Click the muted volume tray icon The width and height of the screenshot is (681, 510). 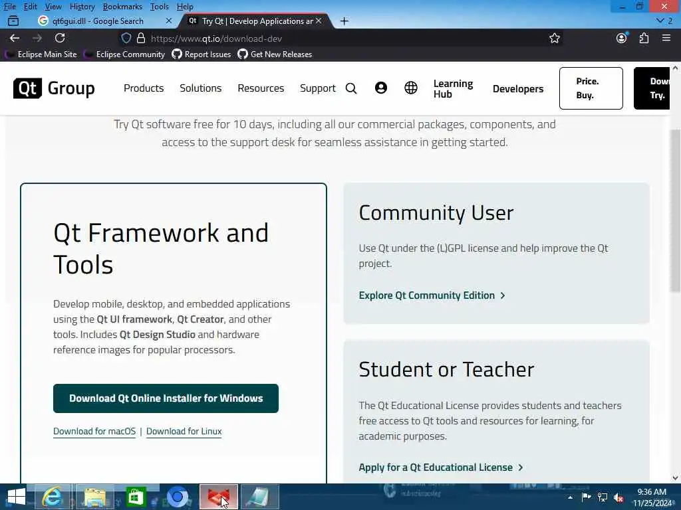(x=618, y=497)
